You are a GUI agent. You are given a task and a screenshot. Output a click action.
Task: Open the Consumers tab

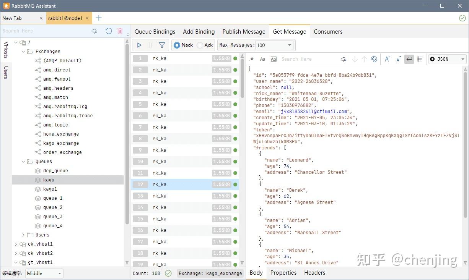pos(328,32)
